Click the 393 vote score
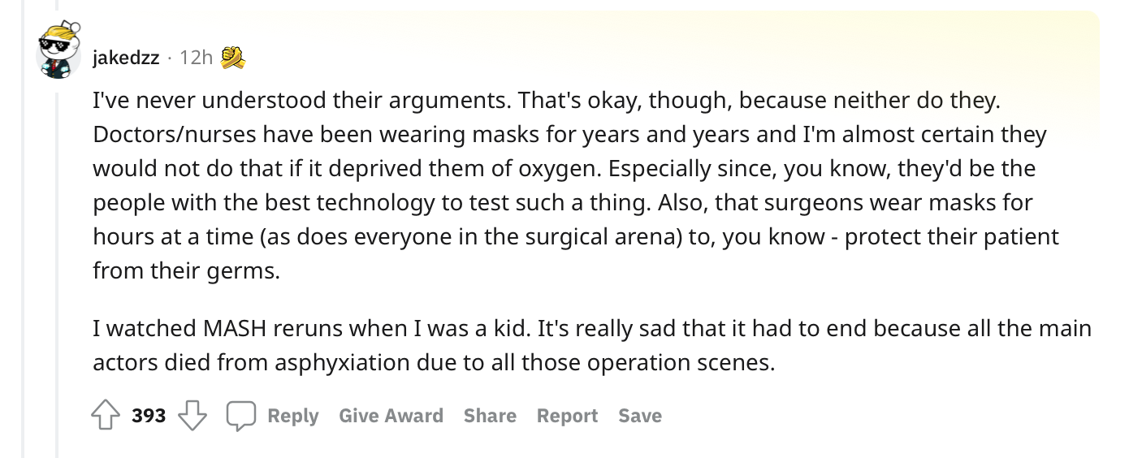Image resolution: width=1129 pixels, height=458 pixels. (x=149, y=416)
